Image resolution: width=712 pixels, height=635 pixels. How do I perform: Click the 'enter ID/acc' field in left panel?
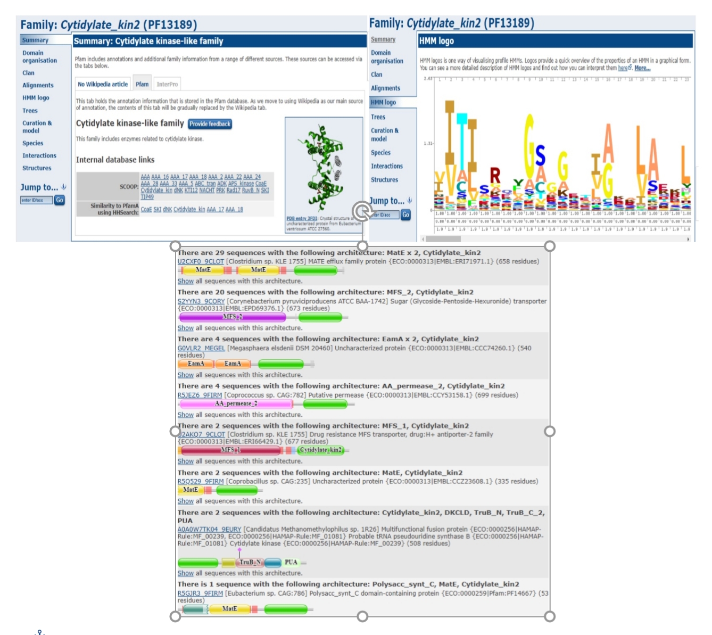[x=36, y=200]
